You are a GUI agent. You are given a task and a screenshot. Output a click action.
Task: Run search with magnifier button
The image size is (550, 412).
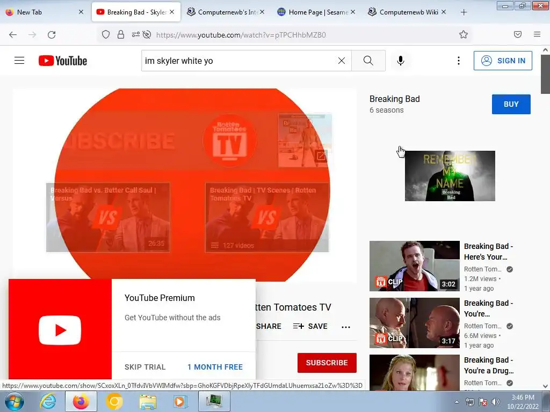pos(368,61)
